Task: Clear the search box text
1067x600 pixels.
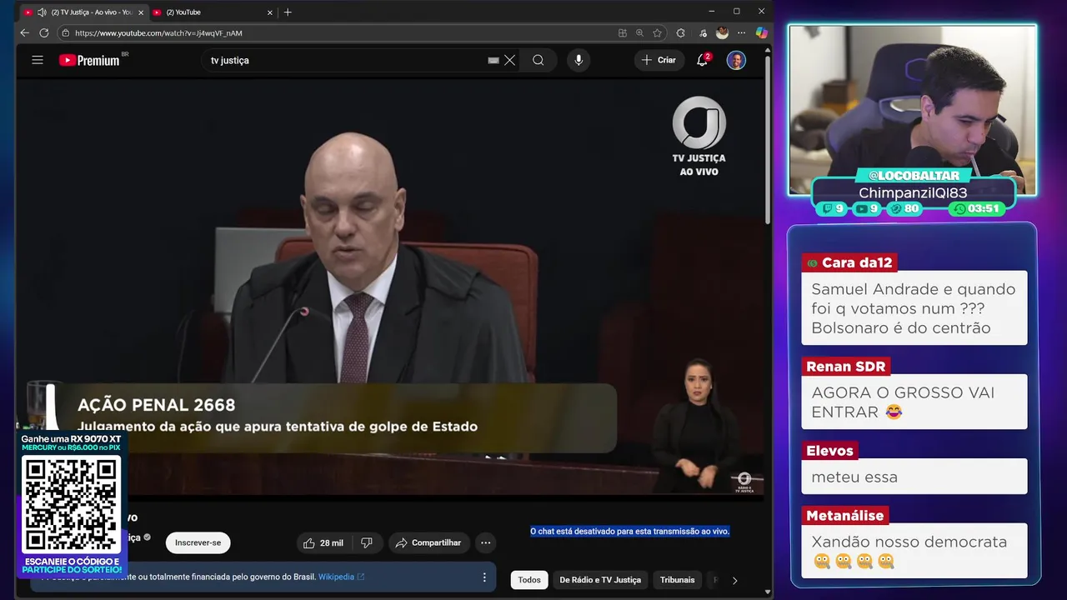Action: 510,60
